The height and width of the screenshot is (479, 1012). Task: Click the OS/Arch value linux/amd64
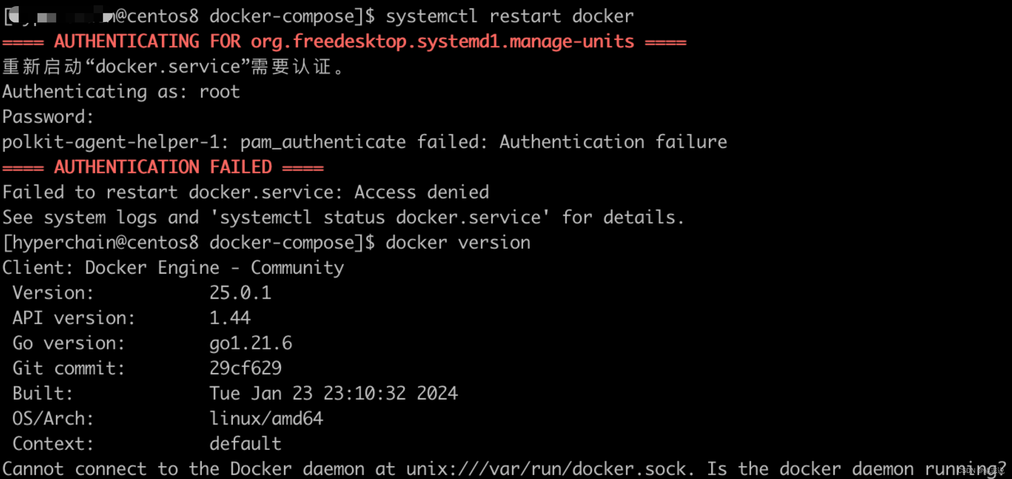pyautogui.click(x=266, y=419)
